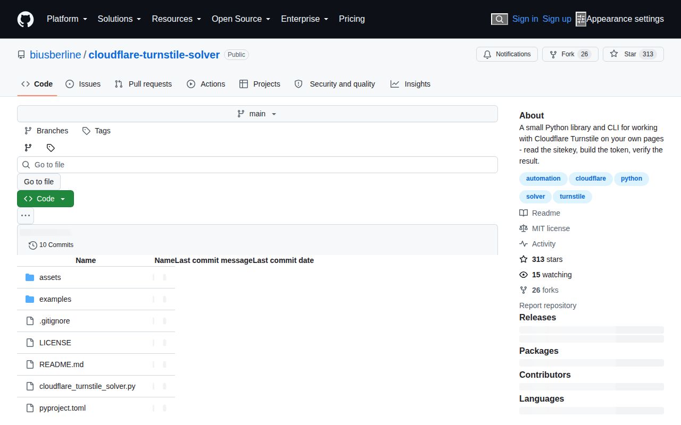Expand the green Code dropdown button
This screenshot has height=425, width=681.
(x=45, y=199)
